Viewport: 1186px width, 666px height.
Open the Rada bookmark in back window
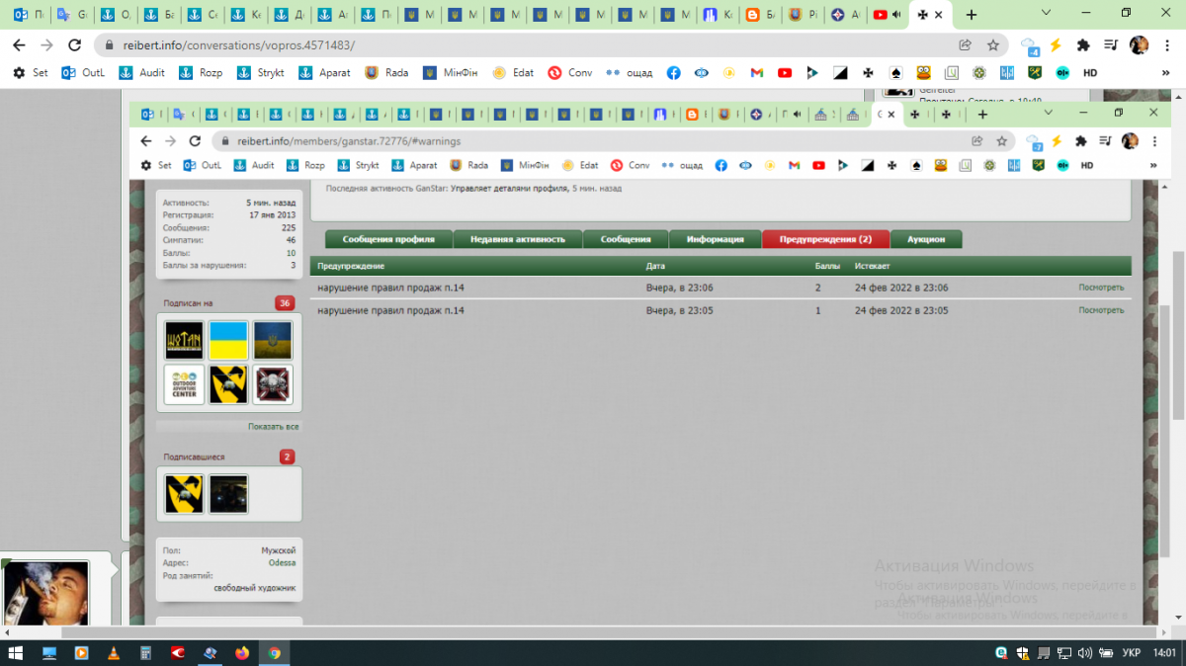(x=385, y=72)
